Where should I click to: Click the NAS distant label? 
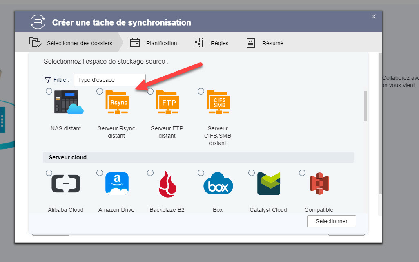pyautogui.click(x=66, y=128)
